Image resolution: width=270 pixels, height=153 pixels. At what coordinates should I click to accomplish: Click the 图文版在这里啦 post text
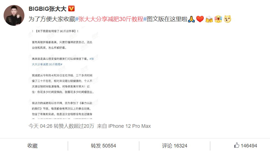tap(167, 19)
